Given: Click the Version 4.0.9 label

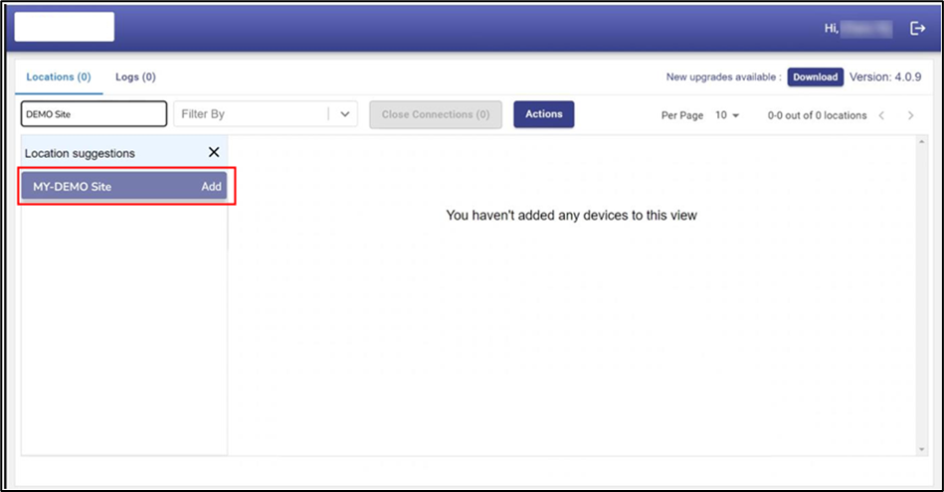Looking at the screenshot, I should coord(885,78).
